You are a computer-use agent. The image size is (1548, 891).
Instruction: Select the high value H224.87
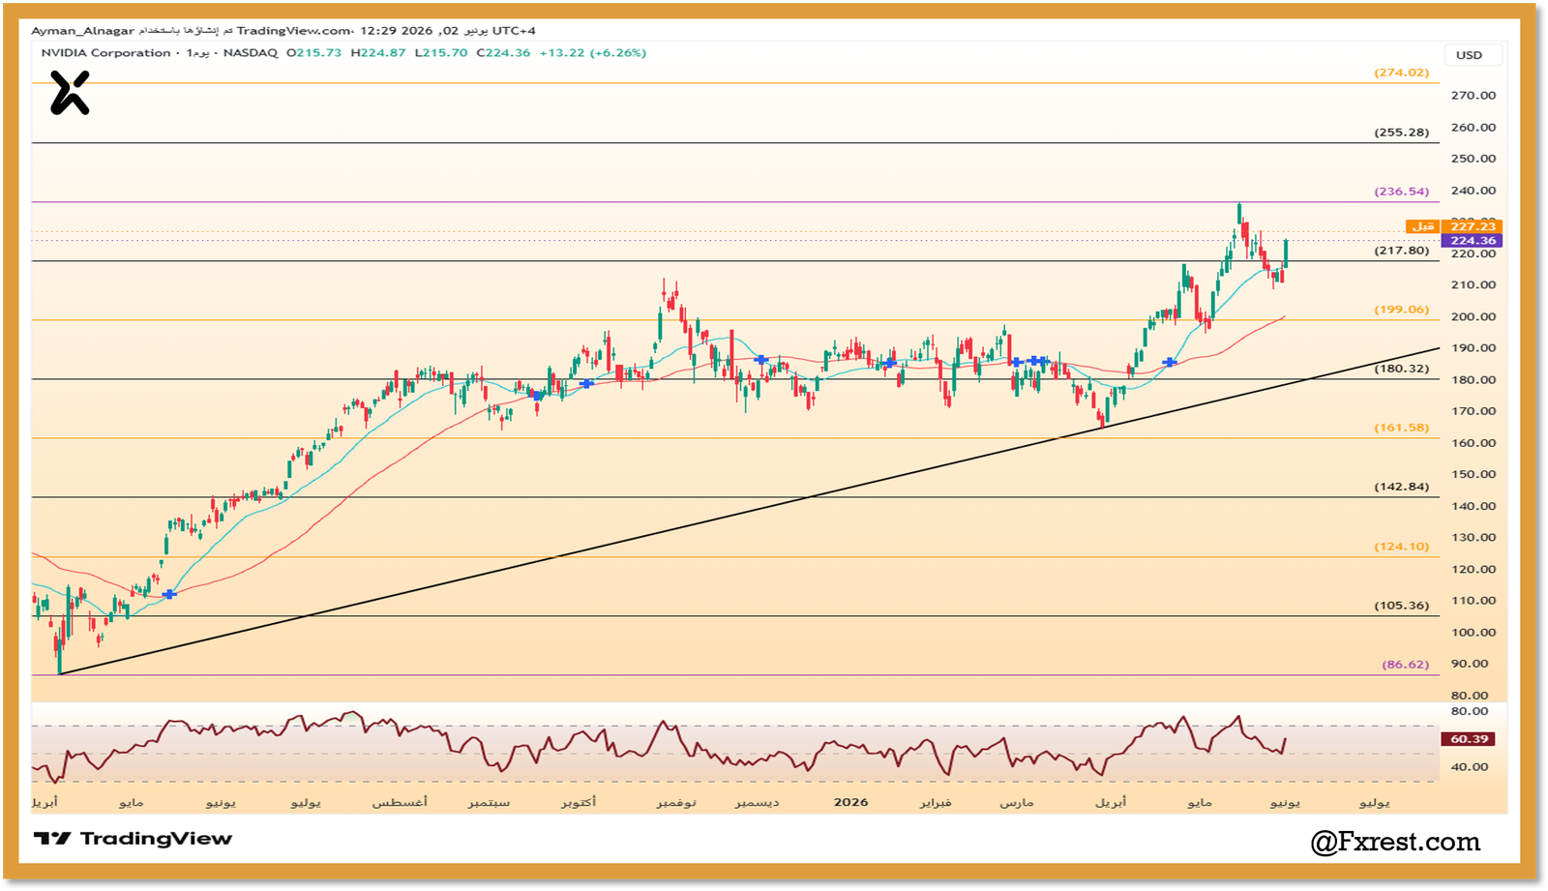[x=378, y=53]
